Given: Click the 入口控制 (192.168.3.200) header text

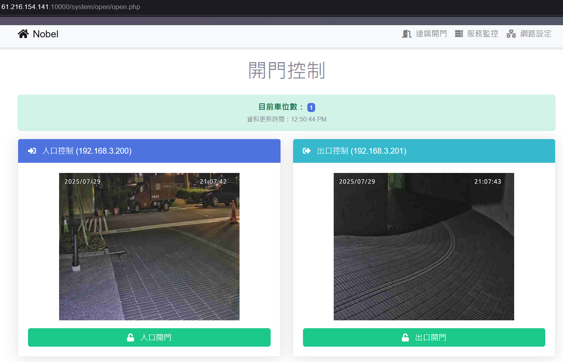Looking at the screenshot, I should (87, 151).
